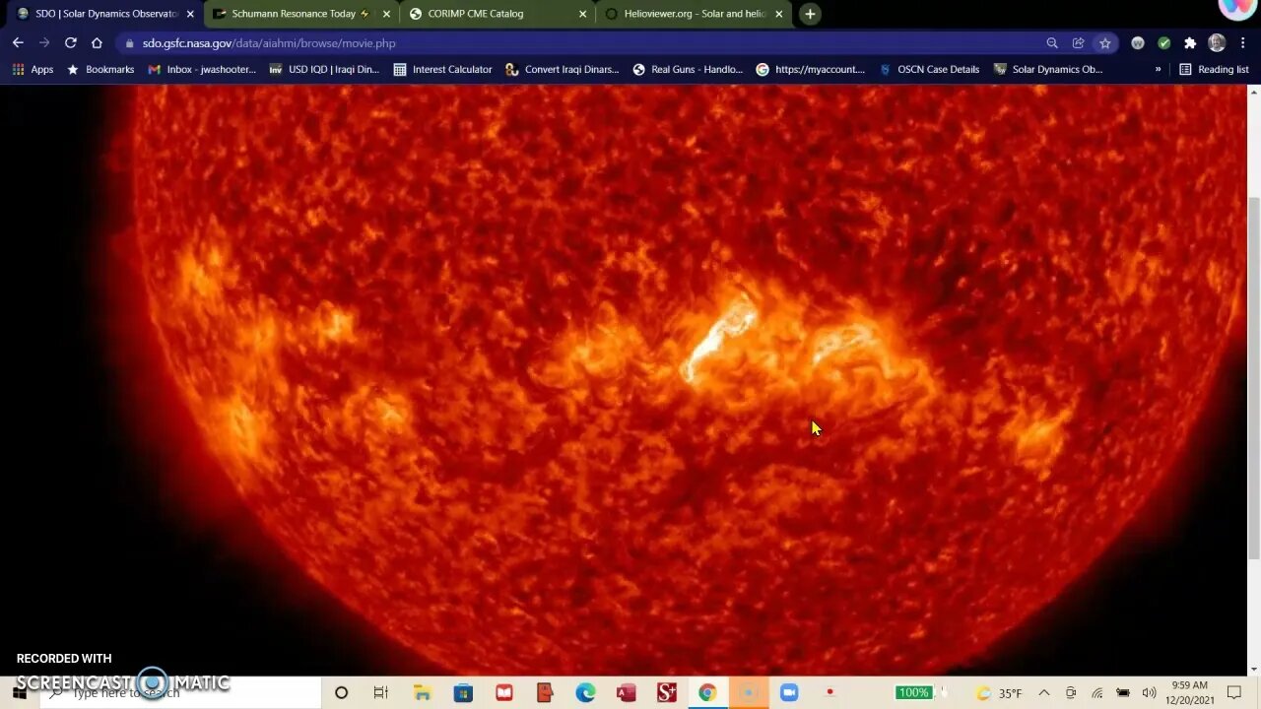The image size is (1261, 709).
Task: Open the Gmail Inbox bookmark
Action: click(202, 70)
